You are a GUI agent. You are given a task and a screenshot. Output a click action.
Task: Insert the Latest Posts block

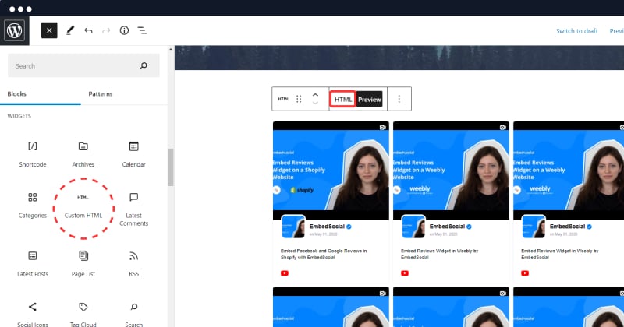pos(33,264)
